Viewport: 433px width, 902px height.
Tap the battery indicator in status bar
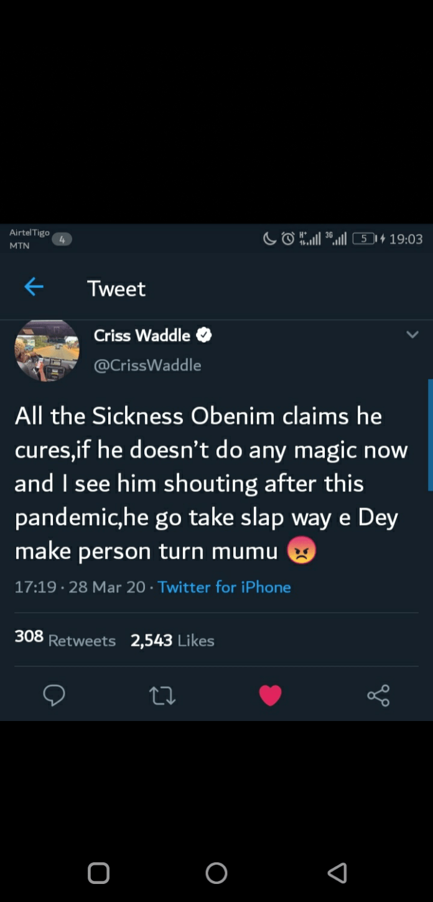point(364,239)
